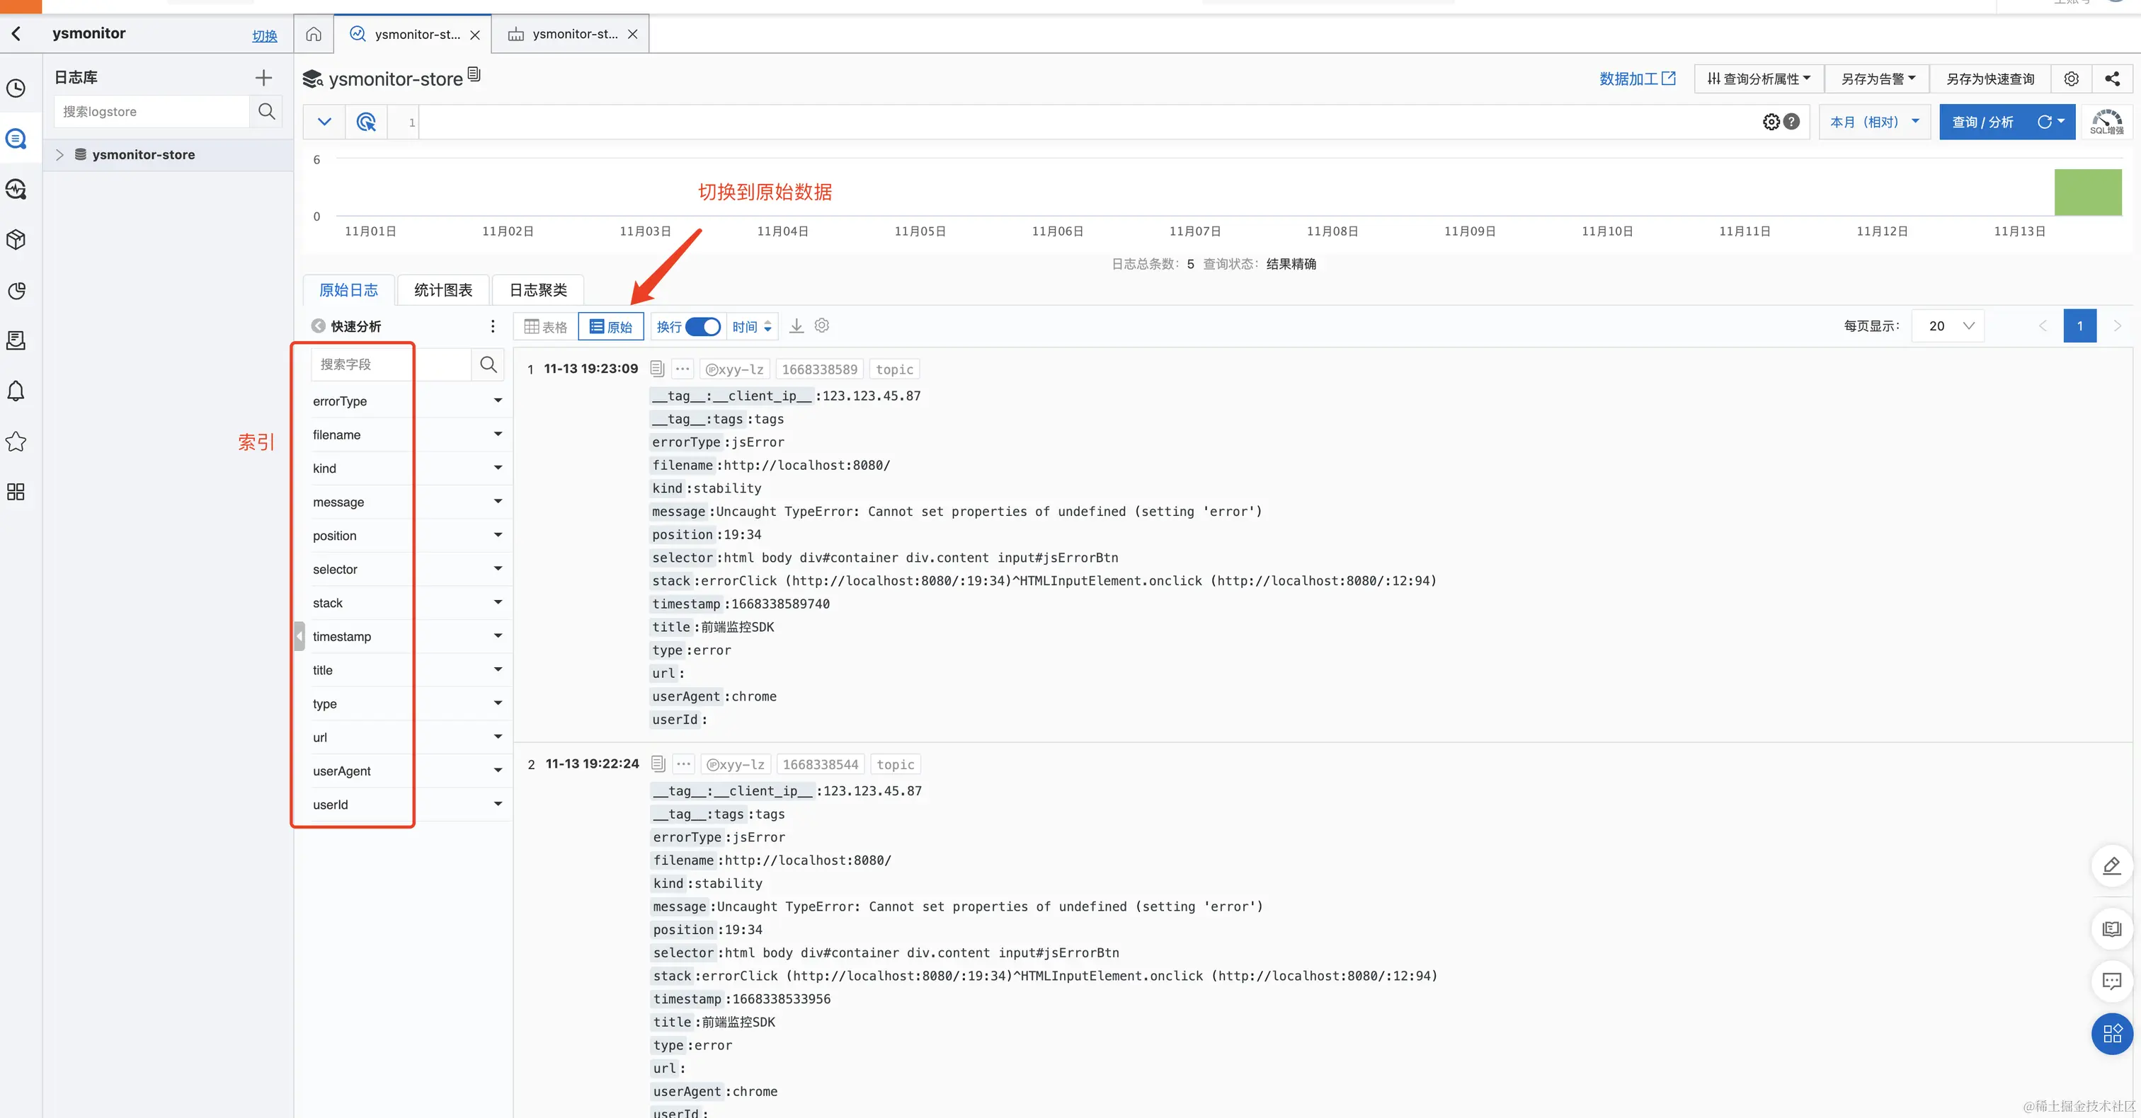Select the 原始 raw view button
This screenshot has height=1118, width=2141.
(611, 326)
